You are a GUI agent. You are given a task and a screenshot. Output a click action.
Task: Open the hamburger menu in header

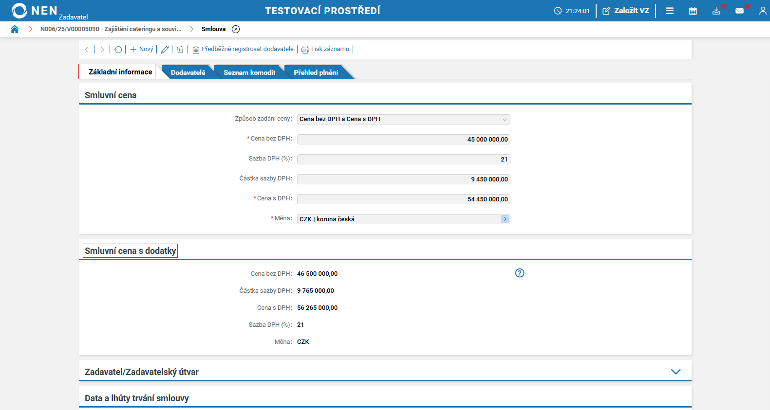pyautogui.click(x=670, y=11)
